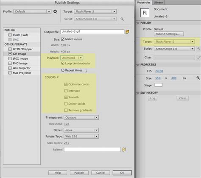Image resolution: width=201 pixels, height=178 pixels.
Task: Enable the Mac Projector checkbox
Action: [x=10, y=73]
